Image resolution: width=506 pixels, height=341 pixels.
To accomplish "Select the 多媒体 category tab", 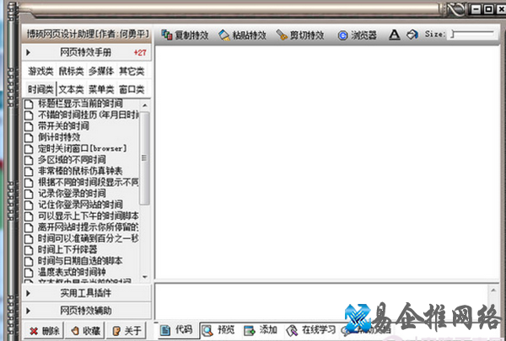I will (101, 71).
